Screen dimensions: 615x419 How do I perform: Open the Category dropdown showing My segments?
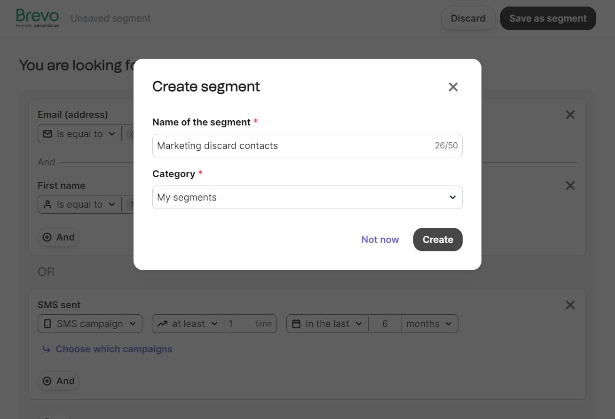pyautogui.click(x=307, y=197)
